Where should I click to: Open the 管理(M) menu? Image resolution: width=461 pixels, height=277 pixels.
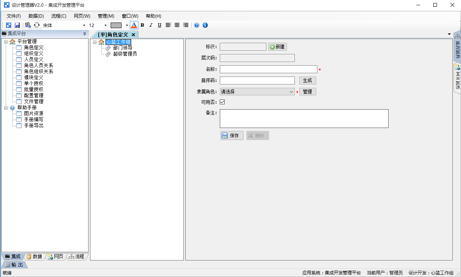tap(106, 16)
